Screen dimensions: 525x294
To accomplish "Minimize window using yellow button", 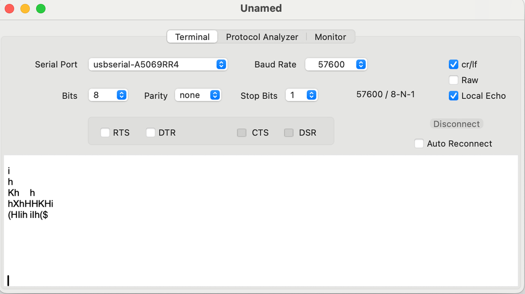I will [x=25, y=9].
